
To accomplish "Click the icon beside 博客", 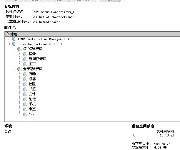I will pyautogui.click(x=25, y=79).
